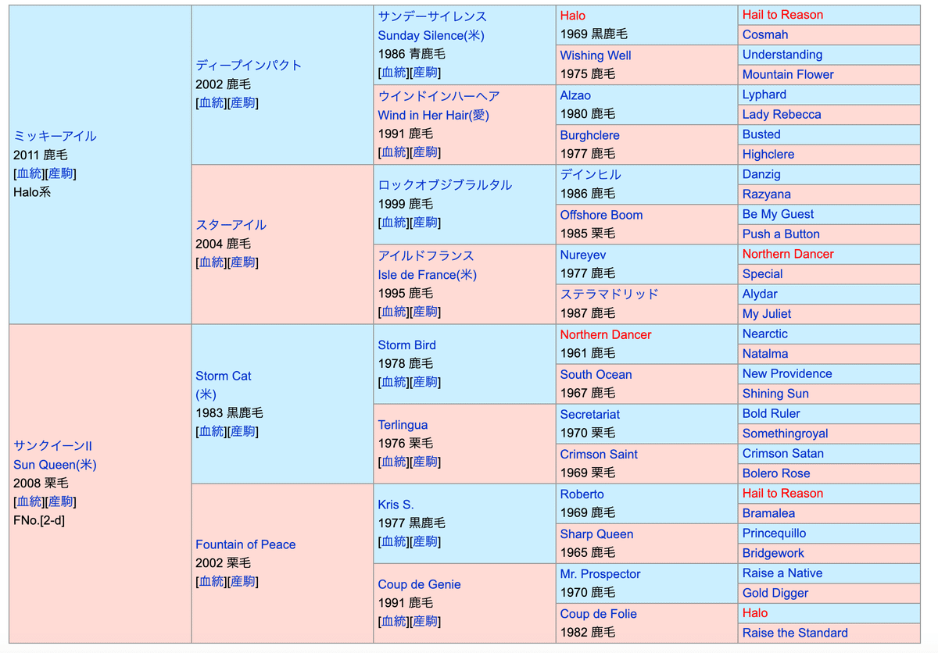
Task: Click the Isle de France(米) link
Action: click(427, 274)
